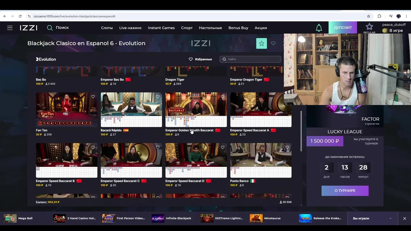Image resolution: width=411 pixels, height=231 pixels.
Task: Click the ДЕПОЗИТ button
Action: [343, 28]
